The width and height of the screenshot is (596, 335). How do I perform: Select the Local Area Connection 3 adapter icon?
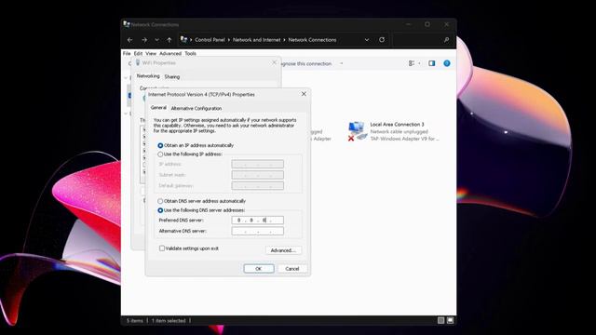358,131
